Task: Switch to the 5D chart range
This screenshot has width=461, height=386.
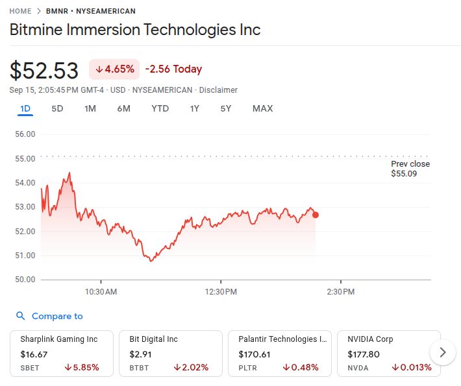Action: [57, 108]
